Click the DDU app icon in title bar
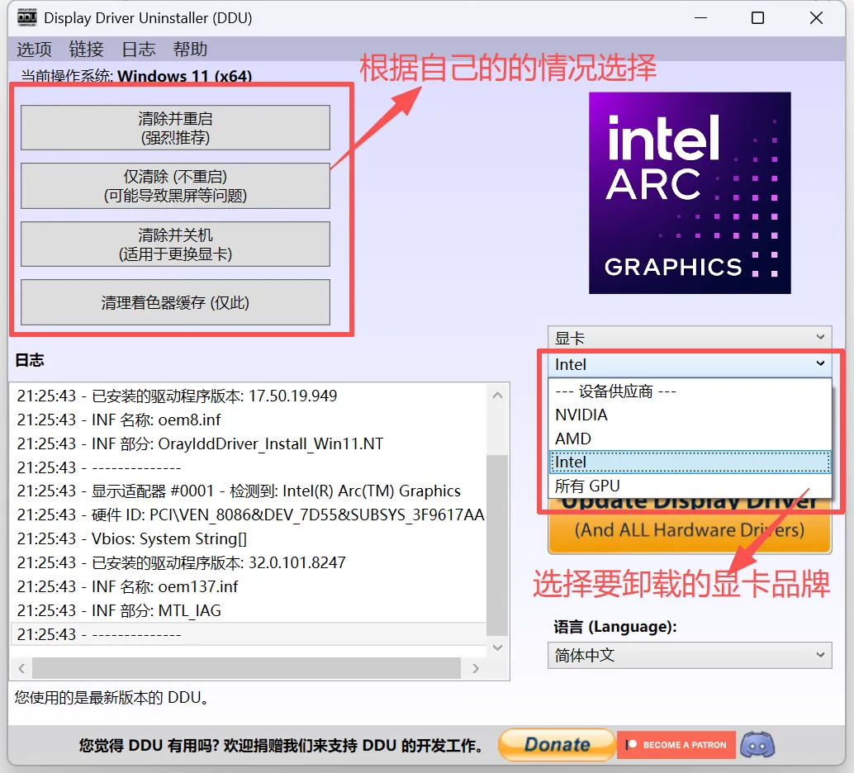The width and height of the screenshot is (854, 773). coord(26,17)
